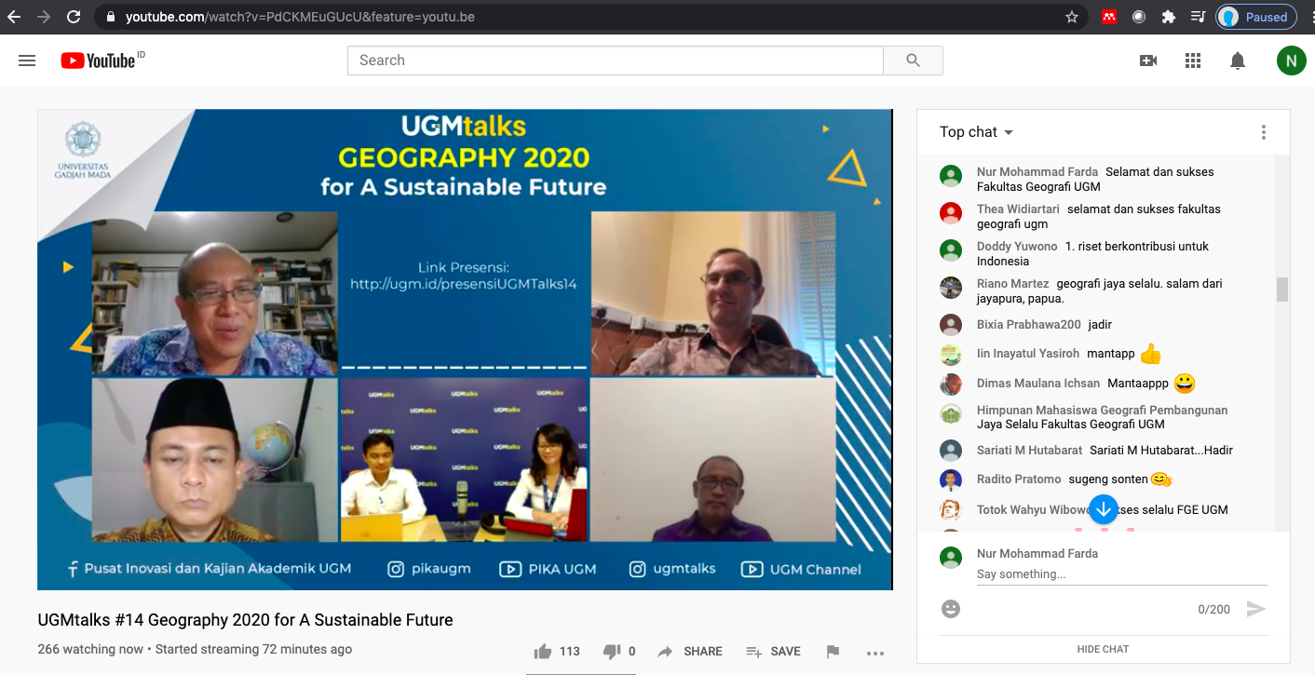Image resolution: width=1315 pixels, height=675 pixels.
Task: Click Bixia Prabhawa200 chat author name
Action: click(1029, 325)
